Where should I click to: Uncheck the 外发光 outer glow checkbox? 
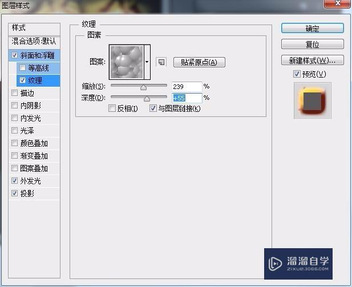[15, 181]
